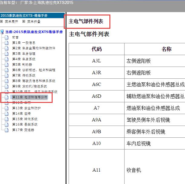
Task: Click the 辅助燃油泵和油位传感器 name cell
Action: pos(155,96)
